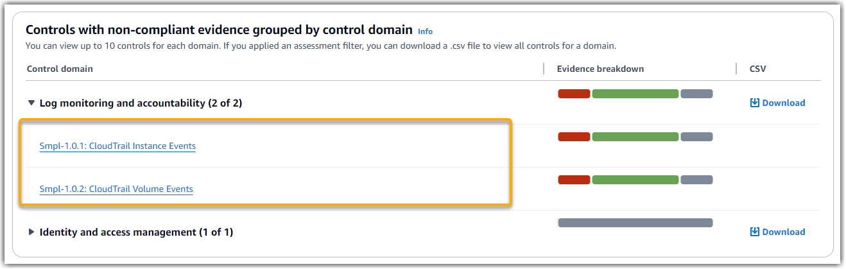The width and height of the screenshot is (846, 269).
Task: Open the Info link beside the heading
Action: pyautogui.click(x=425, y=31)
